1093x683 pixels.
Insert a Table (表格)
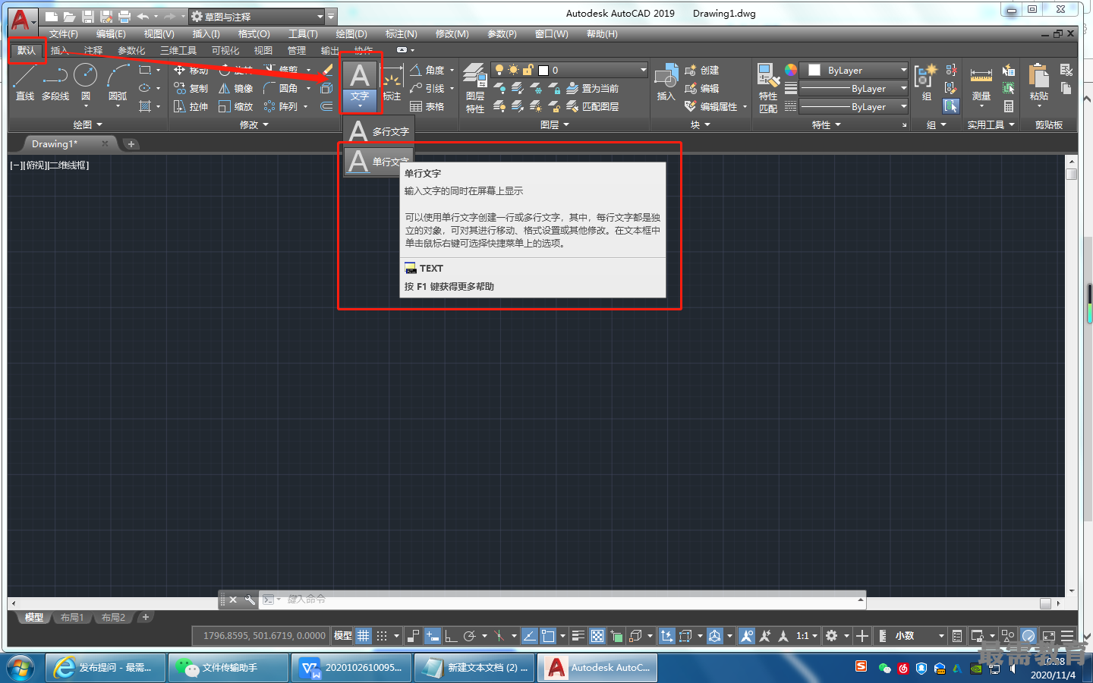pyautogui.click(x=427, y=106)
